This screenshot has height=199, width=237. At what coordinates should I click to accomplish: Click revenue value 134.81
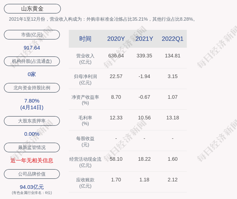pos(173,56)
